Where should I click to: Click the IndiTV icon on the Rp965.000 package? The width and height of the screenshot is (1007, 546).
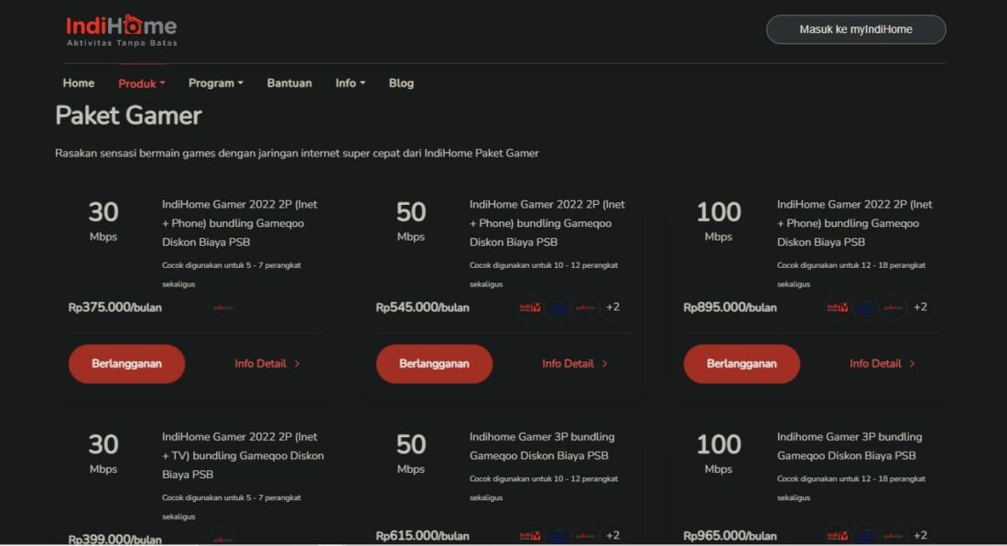coord(838,535)
